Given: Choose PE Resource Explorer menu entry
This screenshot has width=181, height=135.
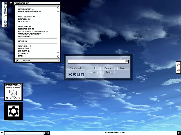Looking at the screenshot, I should (x=33, y=31).
